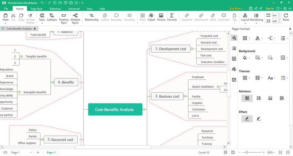The height and width of the screenshot is (156, 293).
Task: Select the second Rainbow style option
Action: coord(259,98)
